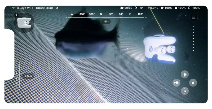Image resolution: width=212 pixels, height=109 pixels.
Task: Click the phone battery status icon
Action: click(189, 8)
